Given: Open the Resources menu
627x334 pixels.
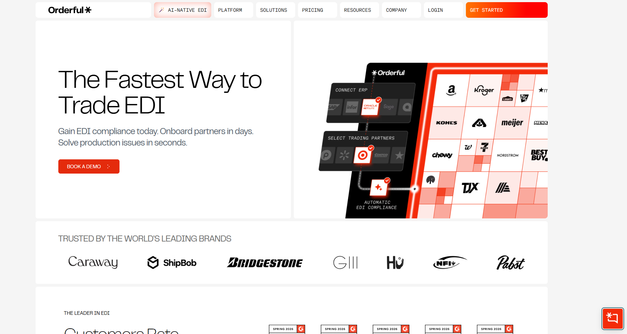Looking at the screenshot, I should [359, 10].
